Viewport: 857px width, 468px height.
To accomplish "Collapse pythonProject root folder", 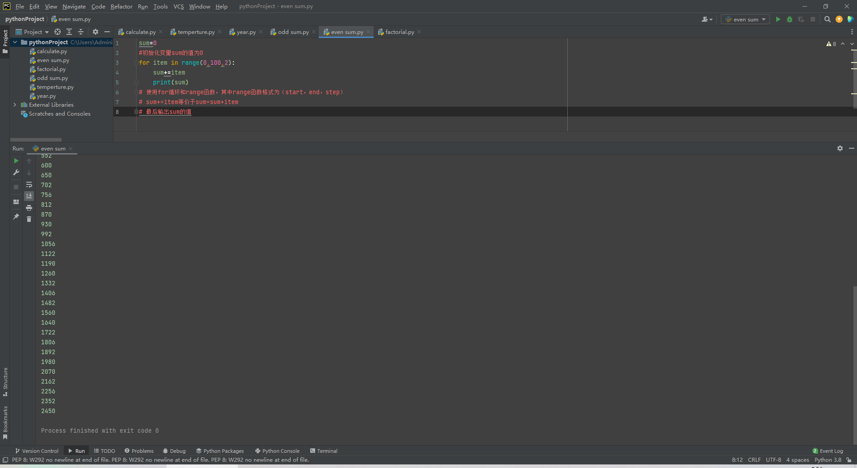I will point(15,42).
